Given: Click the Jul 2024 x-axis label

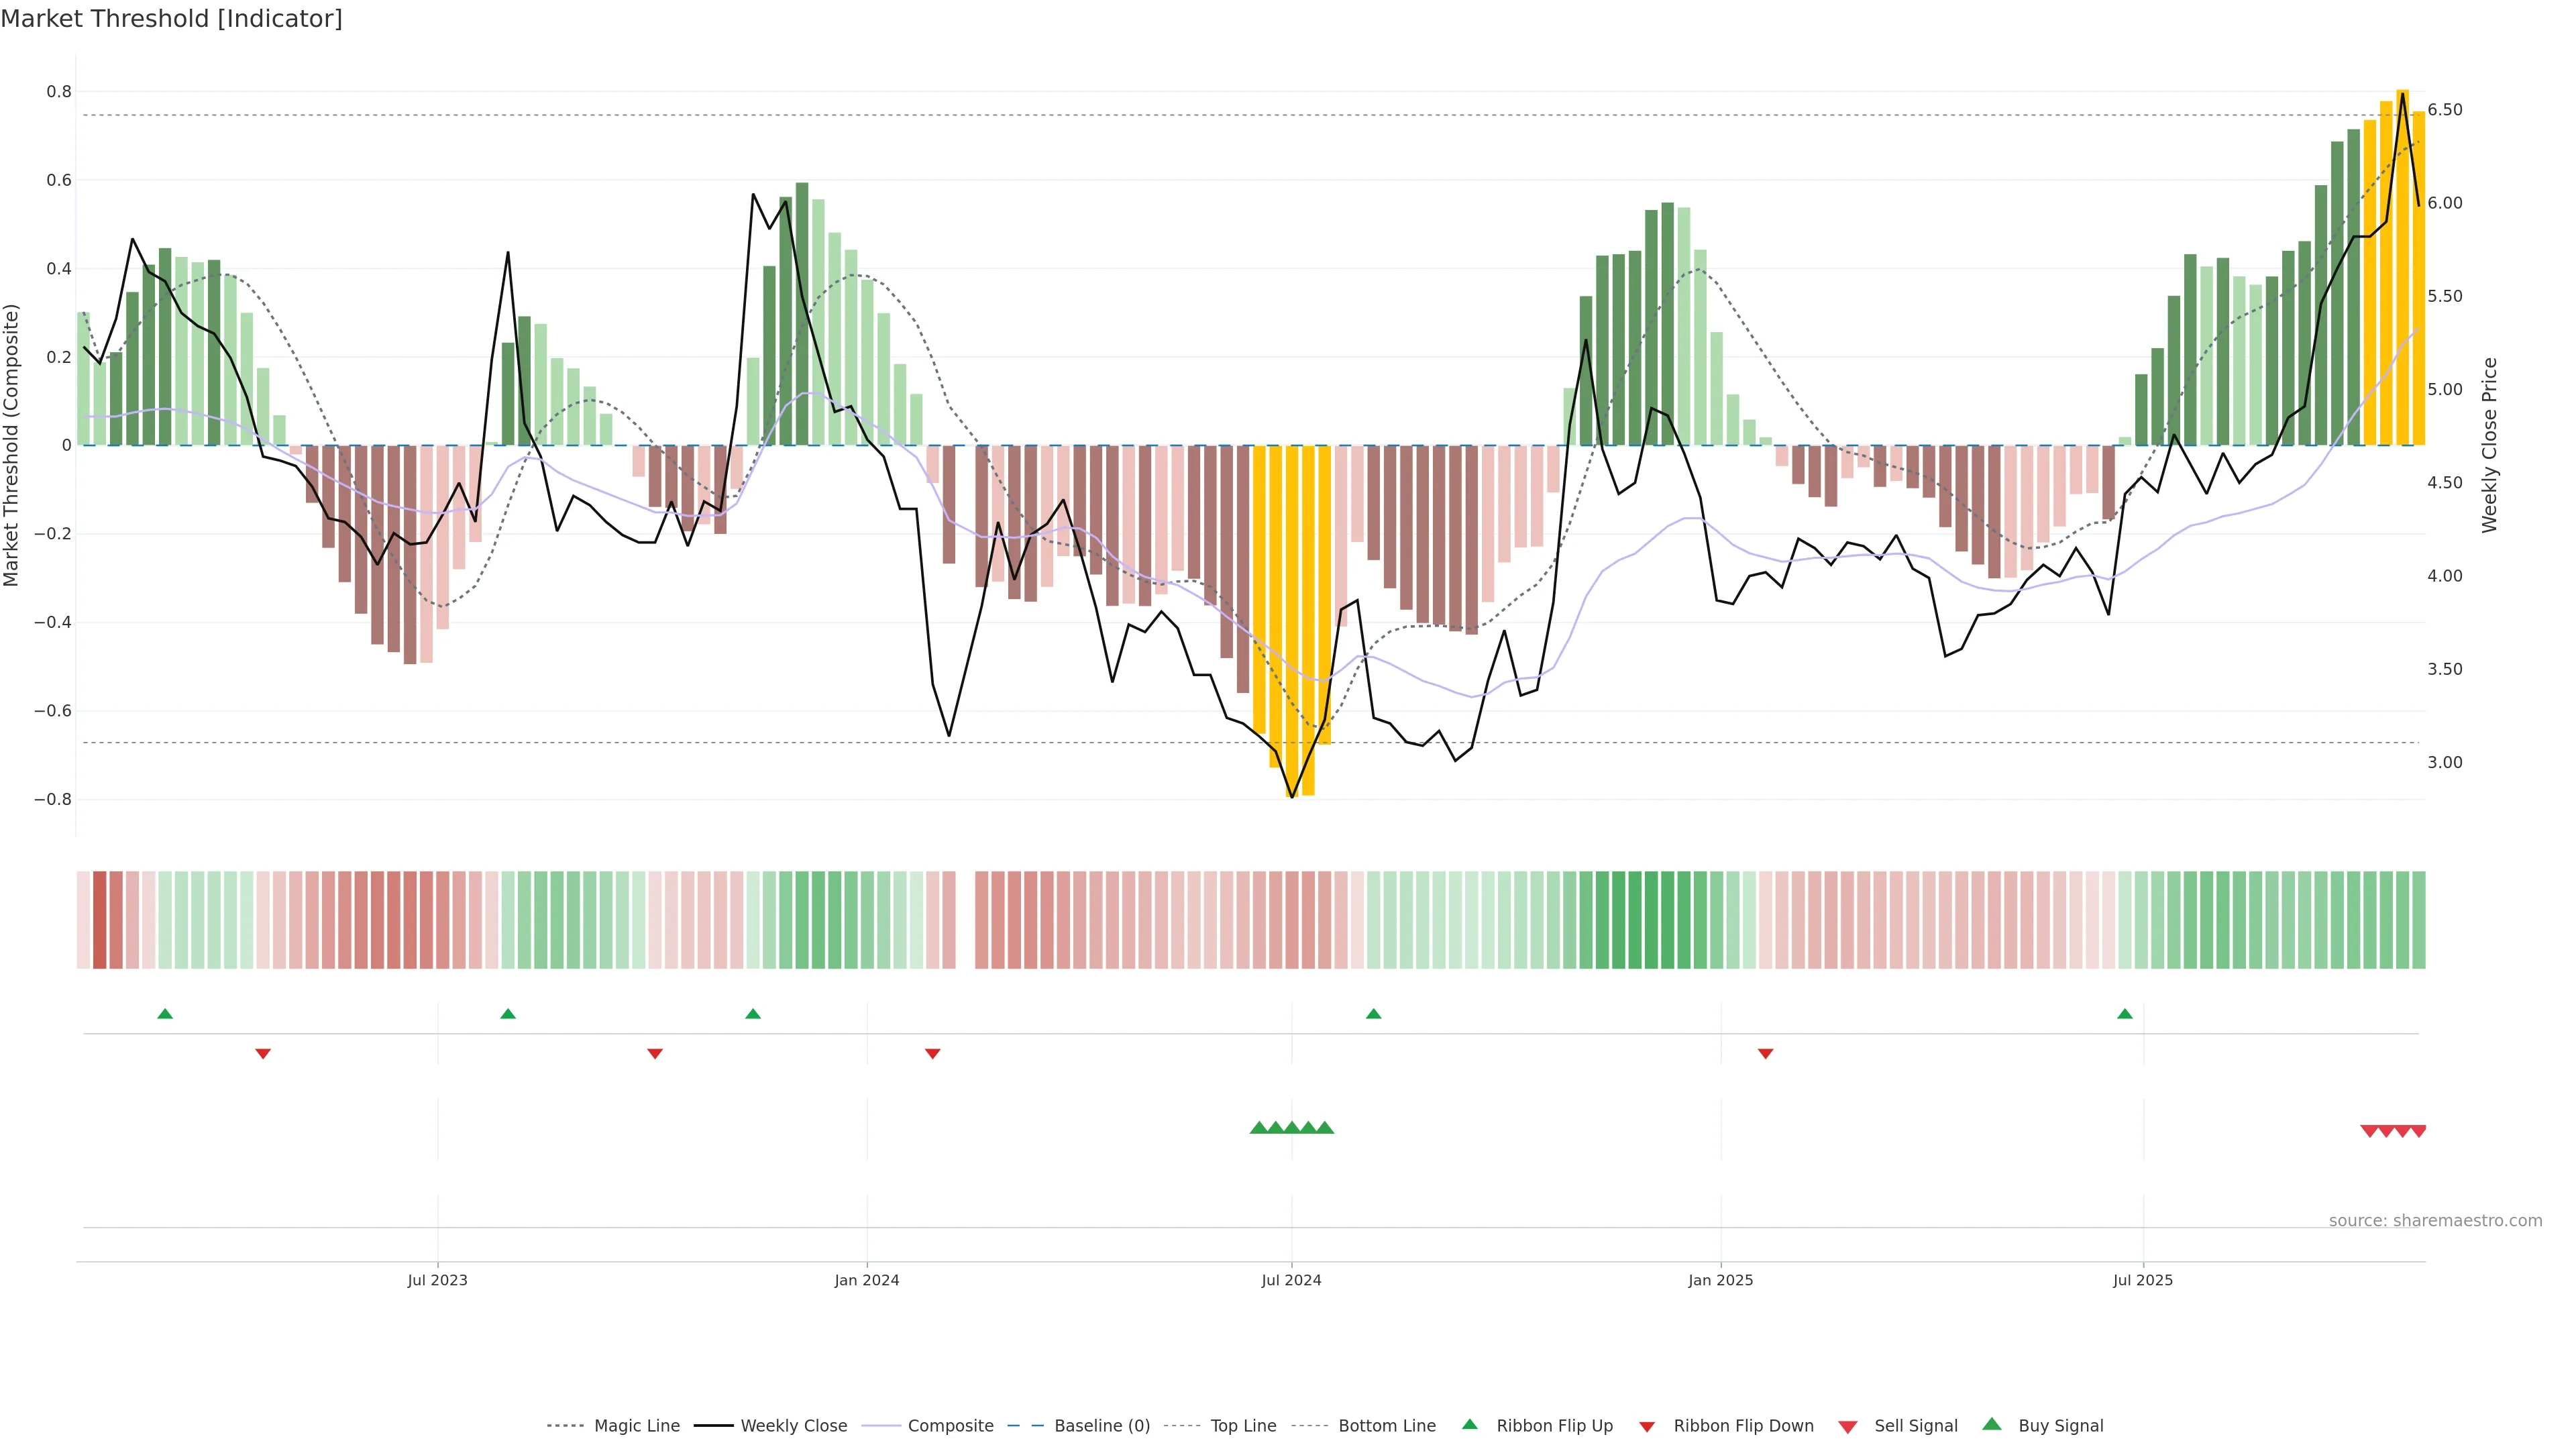Looking at the screenshot, I should [x=1291, y=1280].
